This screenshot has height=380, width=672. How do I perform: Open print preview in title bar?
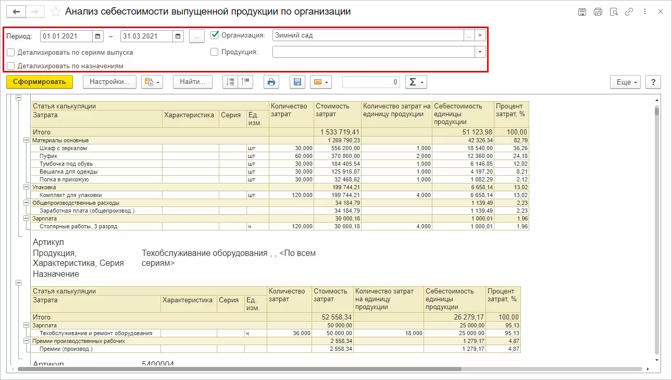pos(614,11)
